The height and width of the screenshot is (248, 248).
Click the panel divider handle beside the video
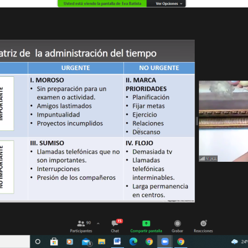click(197, 121)
